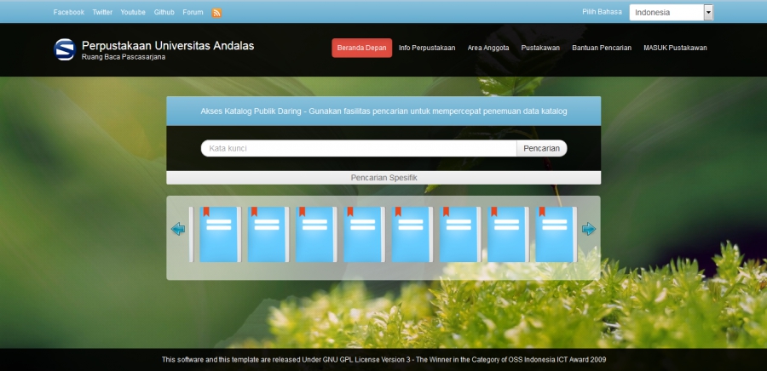Expand the Pencarian Spesifik panel
The image size is (767, 371).
point(383,178)
